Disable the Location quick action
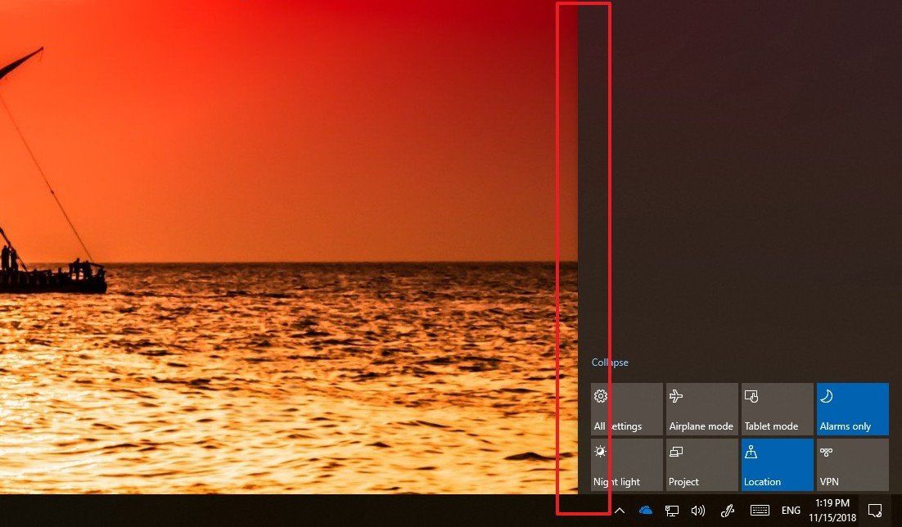This screenshot has width=902, height=527. click(776, 465)
